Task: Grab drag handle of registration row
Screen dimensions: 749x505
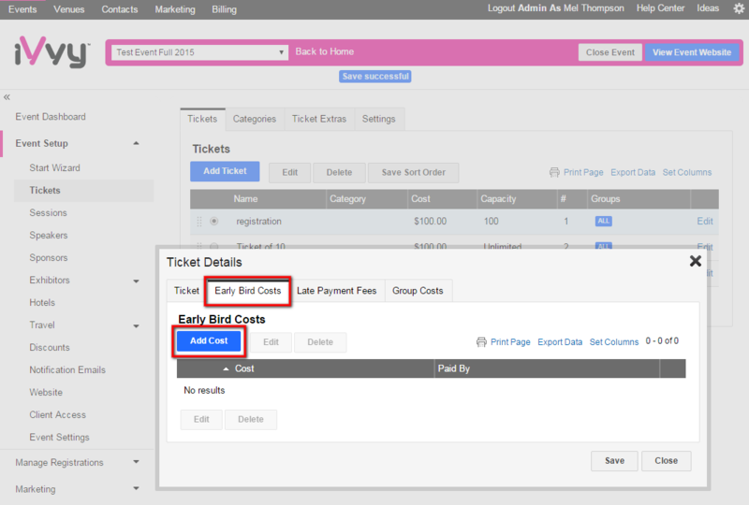Action: pyautogui.click(x=199, y=222)
